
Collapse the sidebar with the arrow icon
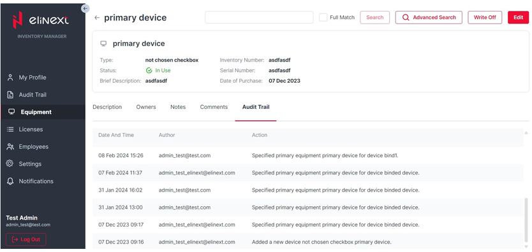click(85, 8)
